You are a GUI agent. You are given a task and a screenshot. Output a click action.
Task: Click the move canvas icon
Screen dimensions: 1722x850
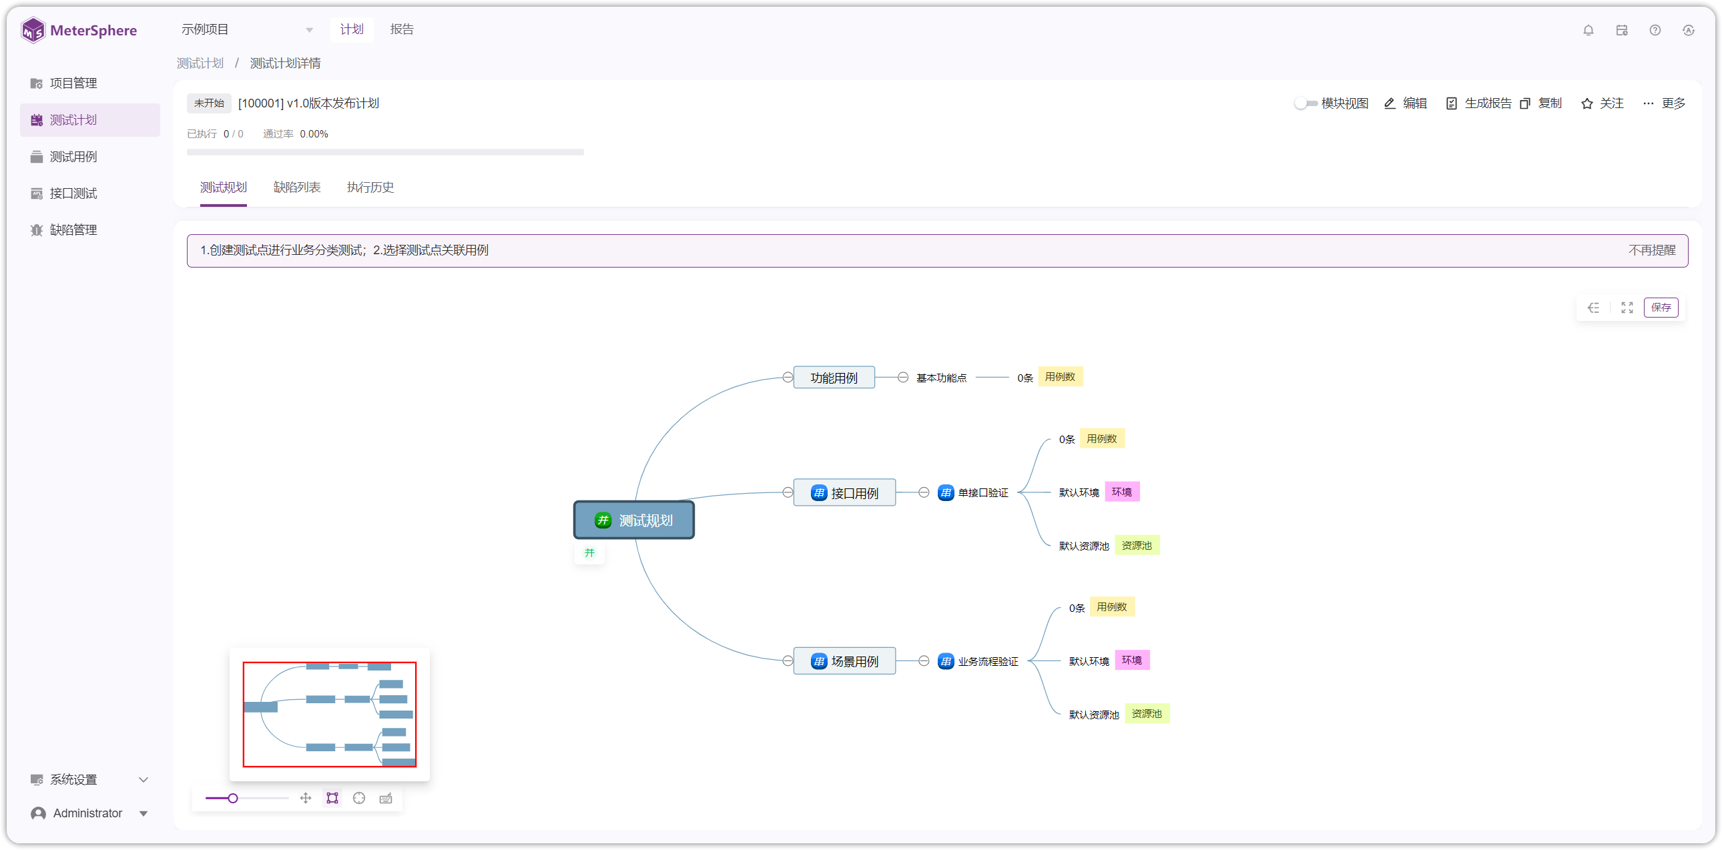click(306, 798)
